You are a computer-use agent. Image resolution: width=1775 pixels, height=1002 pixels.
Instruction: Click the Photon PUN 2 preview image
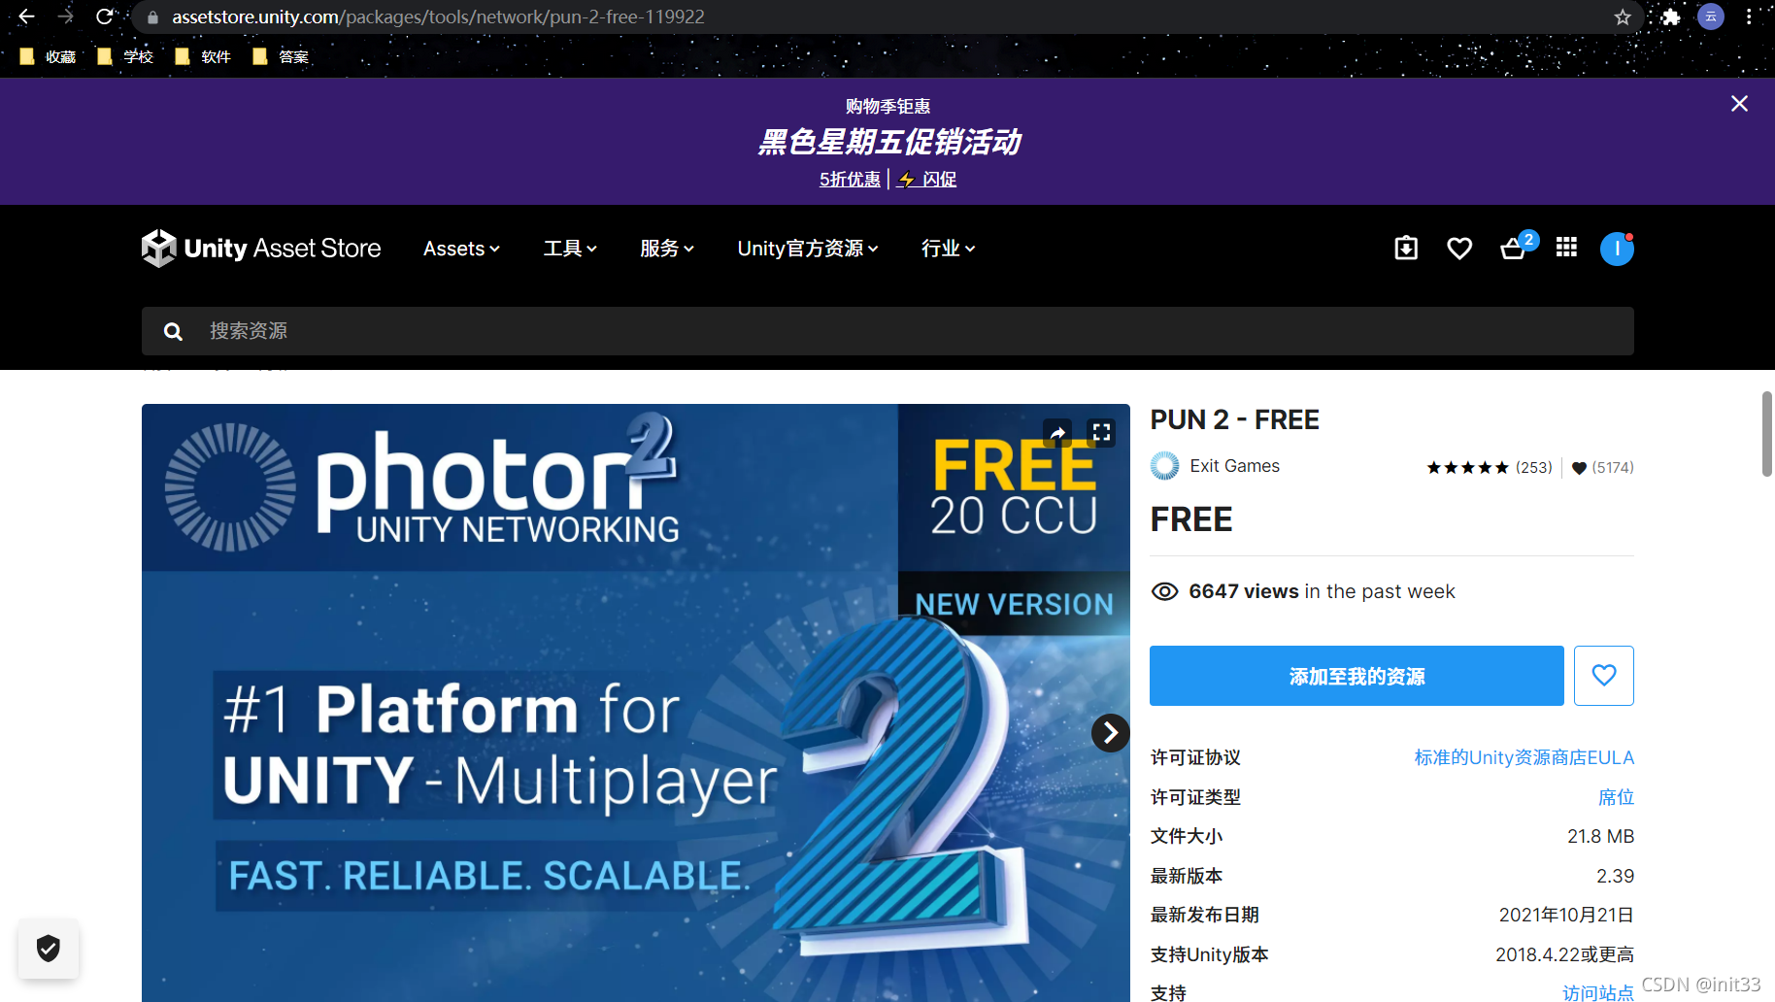[636, 703]
